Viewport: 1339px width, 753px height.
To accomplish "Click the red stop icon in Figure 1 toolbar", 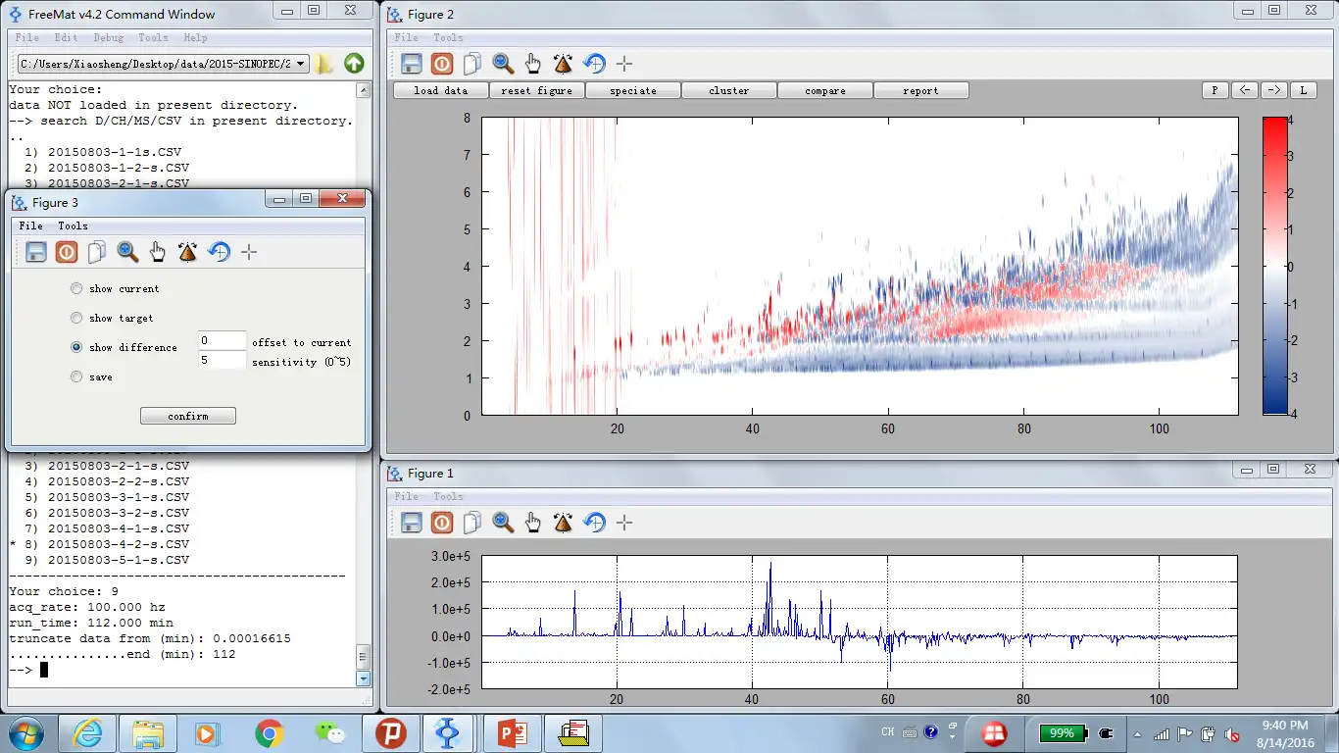I will click(442, 523).
